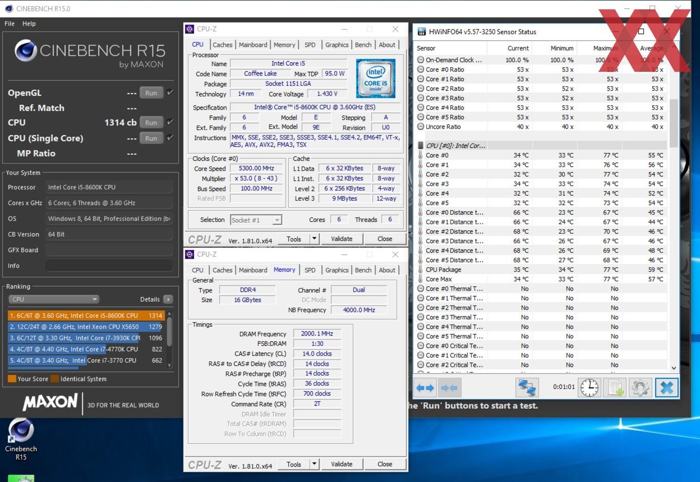
Task: Select Core i7-4770K ranking entry
Action: coord(86,349)
